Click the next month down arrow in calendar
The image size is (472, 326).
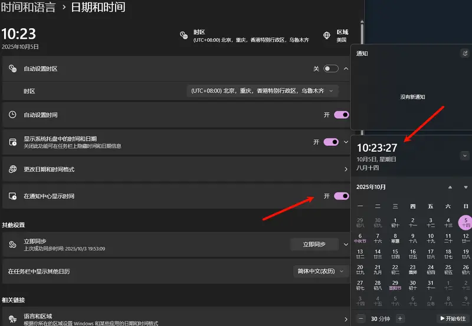[x=466, y=187]
